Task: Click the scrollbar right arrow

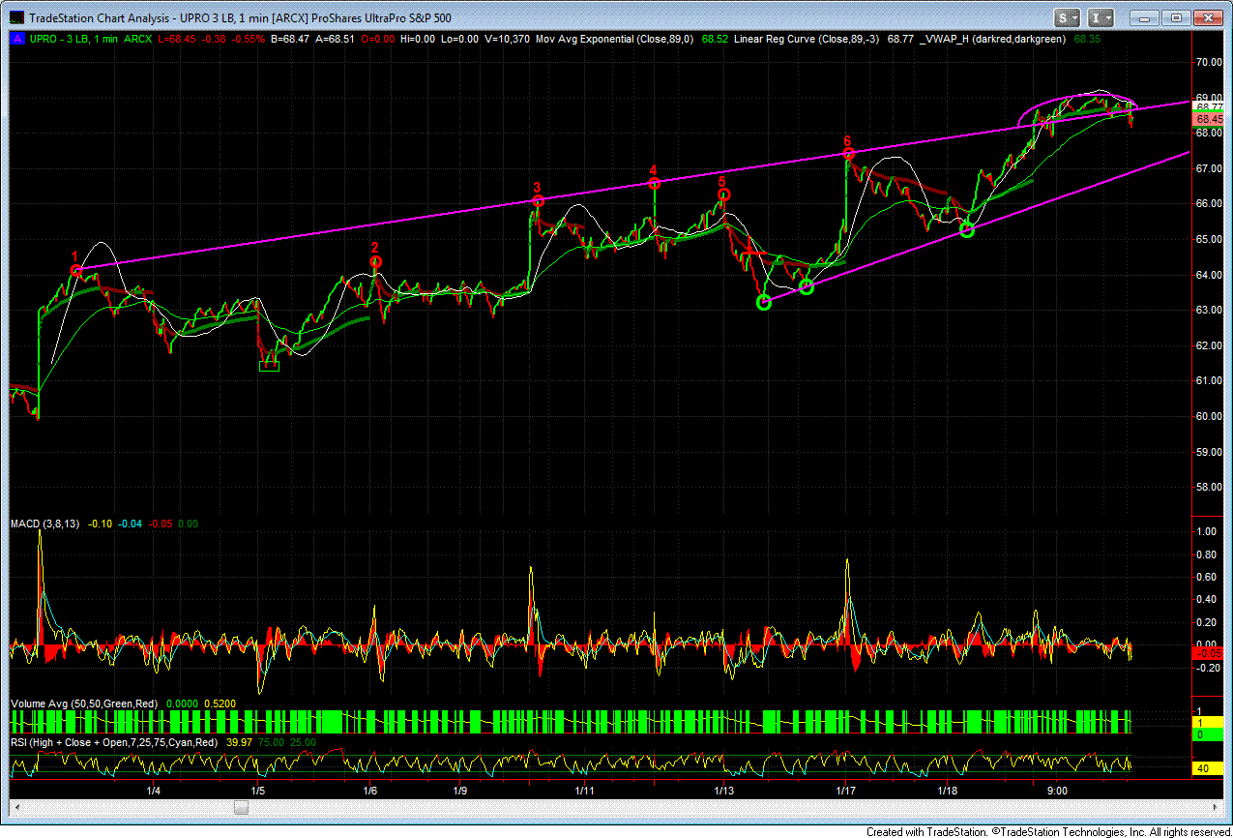Action: [x=1214, y=807]
